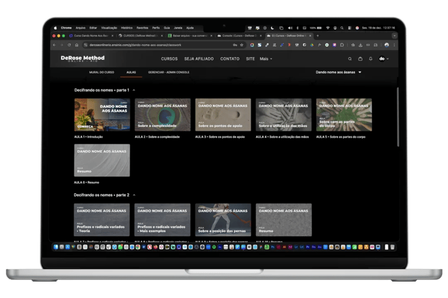Image resolution: width=448 pixels, height=298 pixels.
Task: Open 'Sobre a utilização das mãos' thumbnail
Action: click(x=283, y=115)
